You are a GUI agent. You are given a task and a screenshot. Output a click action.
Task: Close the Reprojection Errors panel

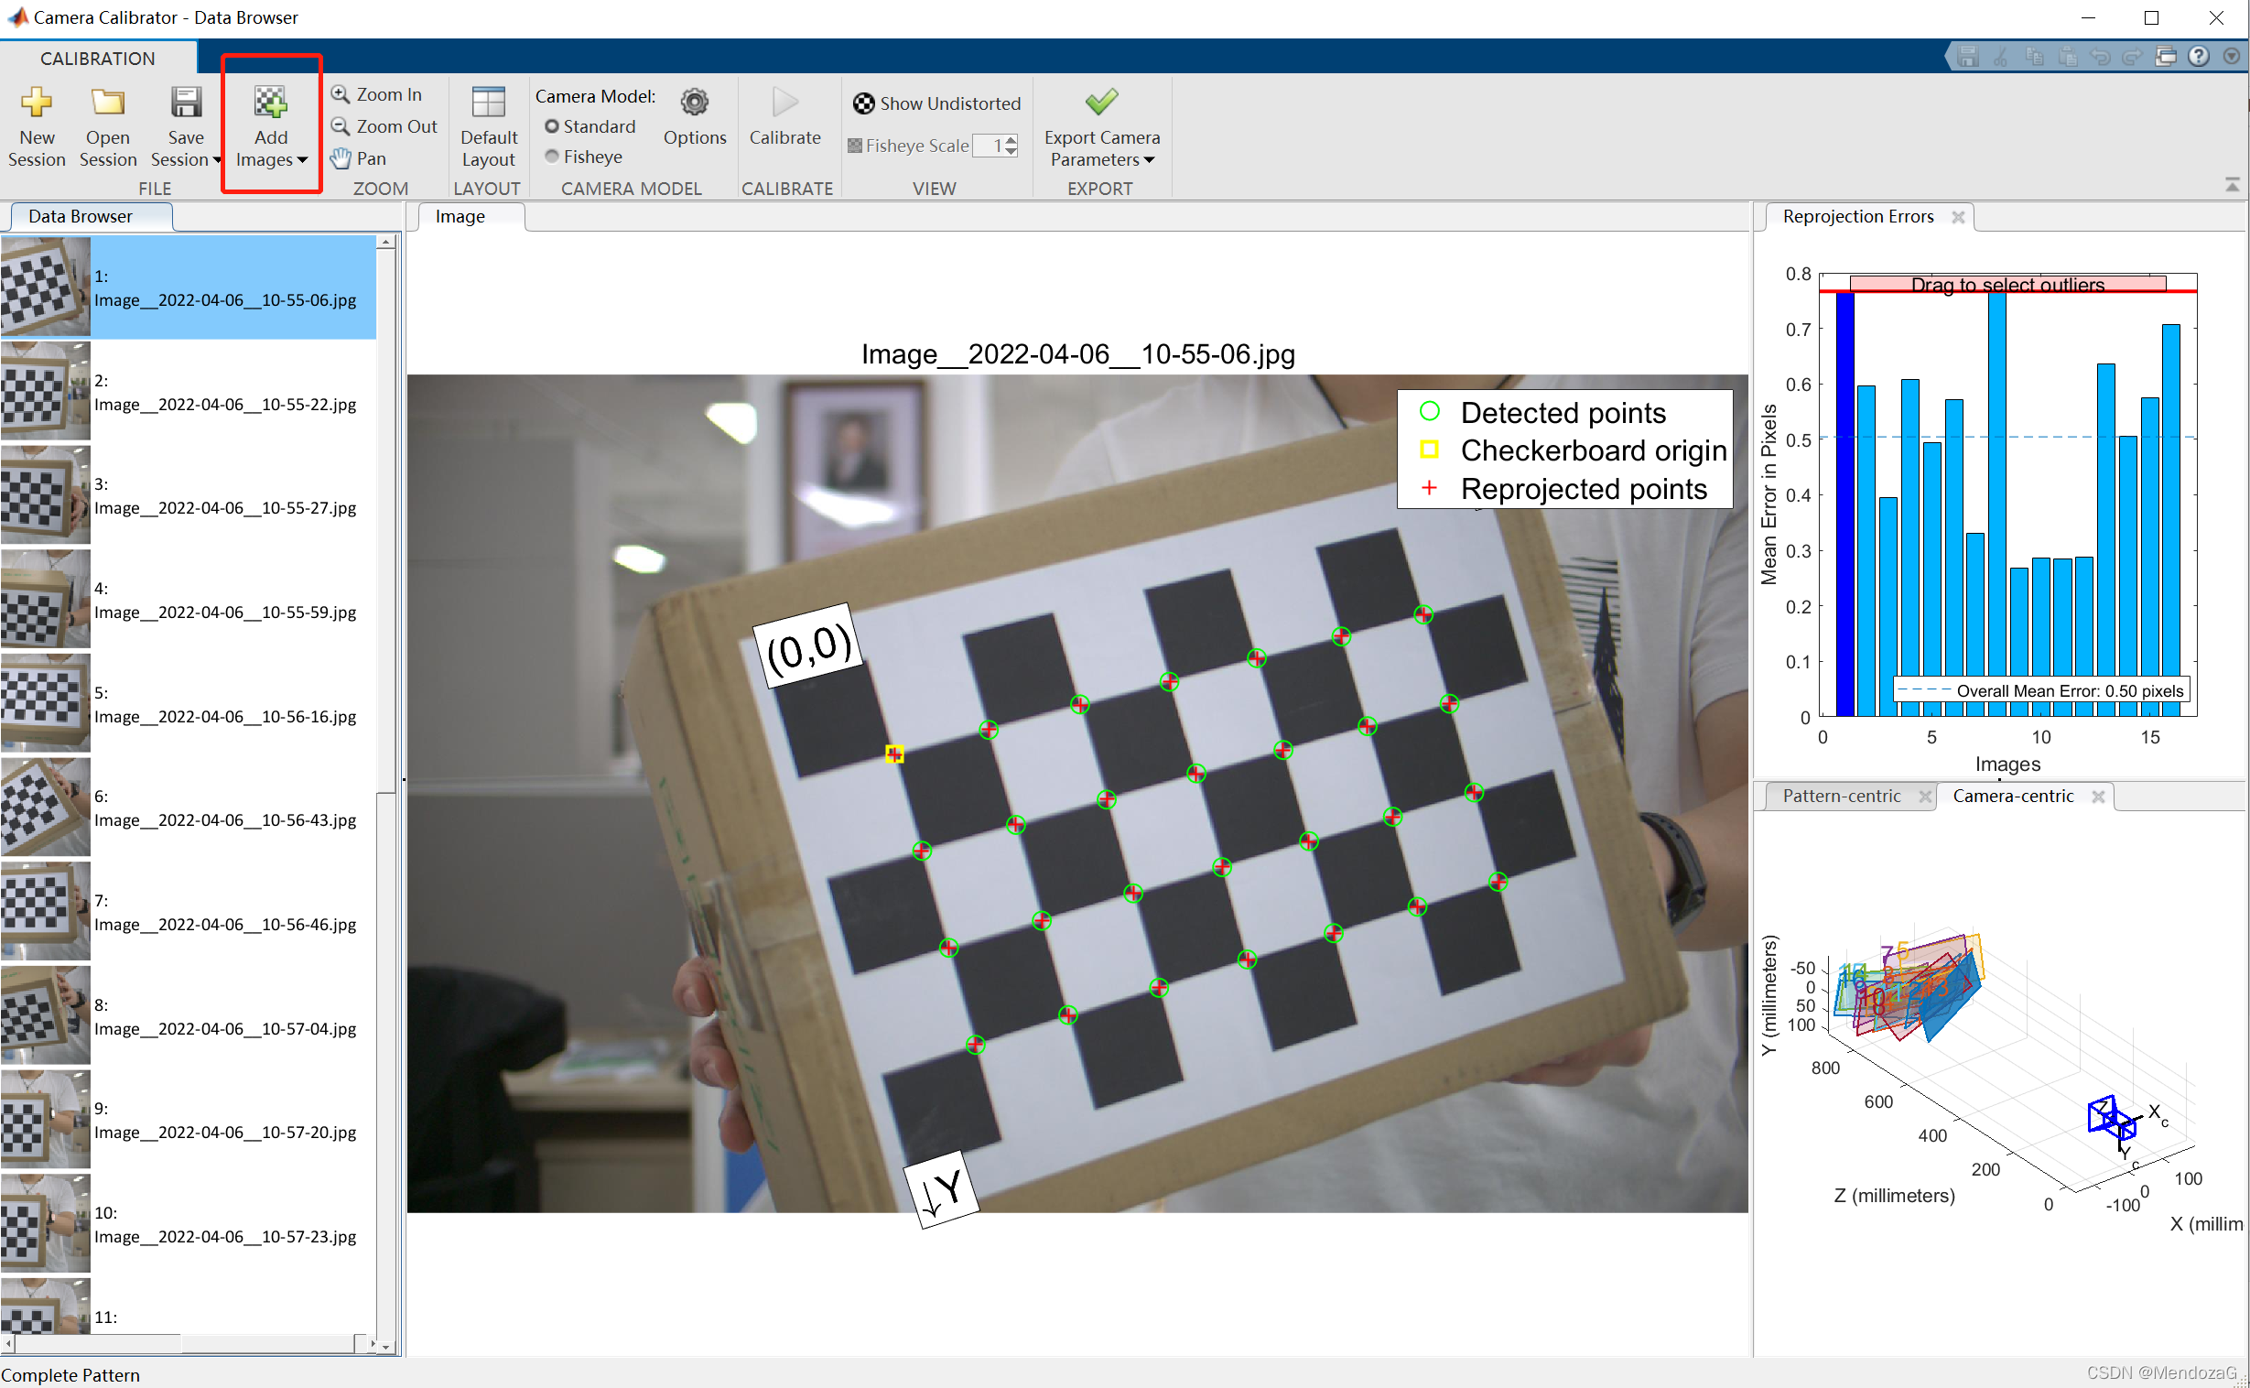(x=1958, y=218)
